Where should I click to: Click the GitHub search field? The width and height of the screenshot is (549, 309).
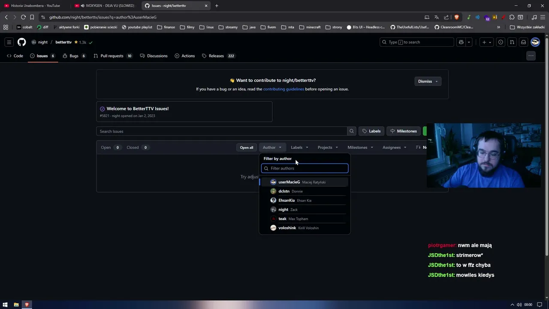click(416, 42)
